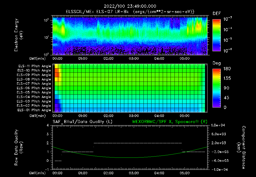Image resolution: width=256 pixels, height=177 pixels.
Task: Click the GMT(min) label under pitch angle panel
Action: (x=37, y=116)
